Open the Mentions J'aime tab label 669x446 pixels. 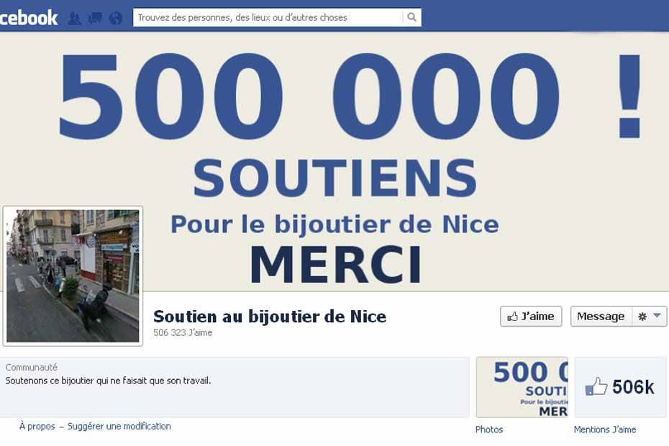tap(604, 429)
